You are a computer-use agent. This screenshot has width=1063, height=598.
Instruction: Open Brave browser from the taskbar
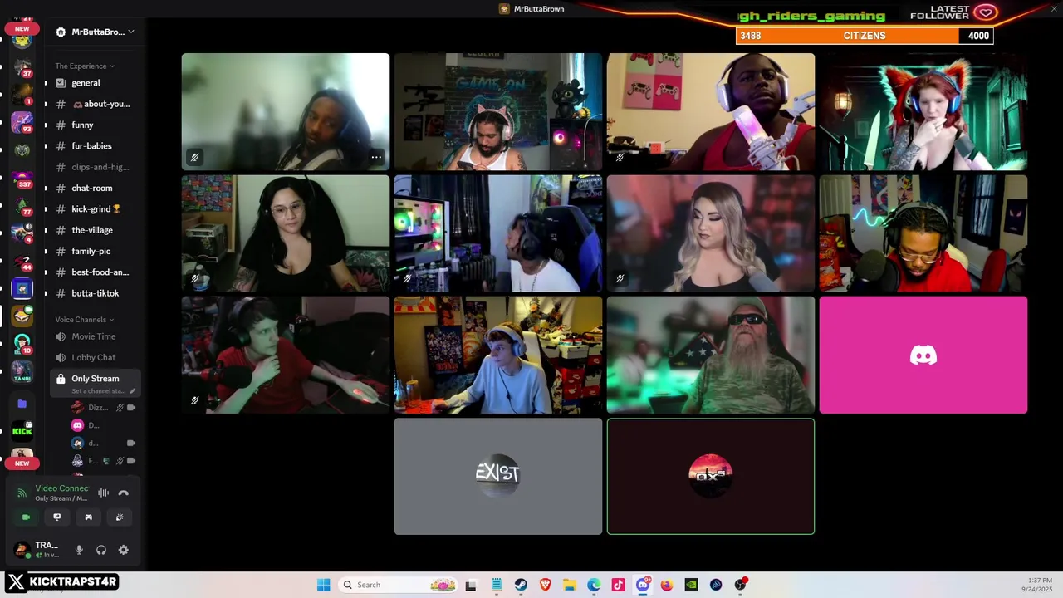pyautogui.click(x=546, y=585)
